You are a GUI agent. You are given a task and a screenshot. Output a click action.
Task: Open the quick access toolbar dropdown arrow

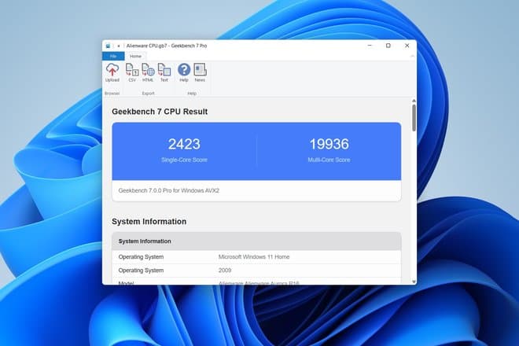[x=119, y=46]
